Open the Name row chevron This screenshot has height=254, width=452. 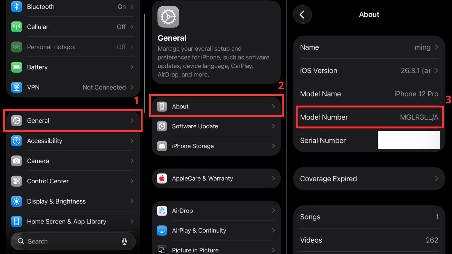click(x=437, y=47)
